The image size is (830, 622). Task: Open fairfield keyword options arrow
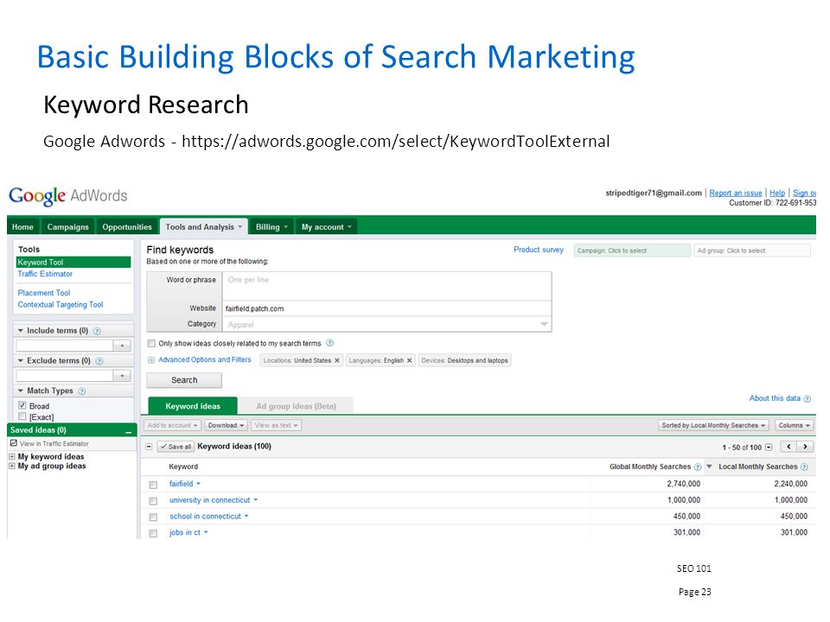pos(199,484)
